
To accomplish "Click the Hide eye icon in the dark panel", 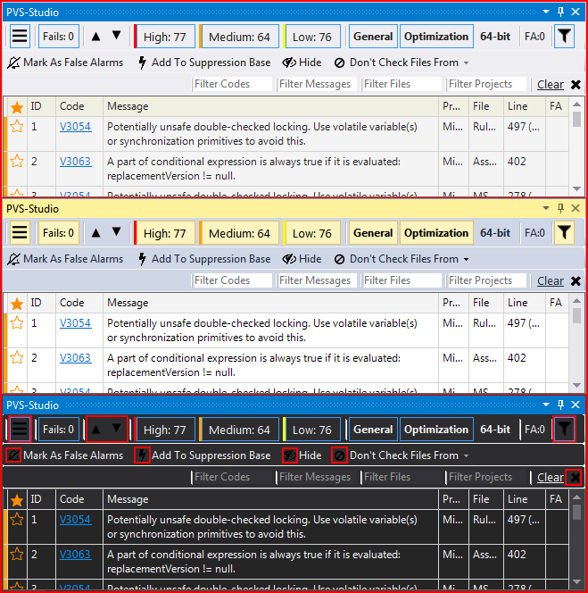I will pyautogui.click(x=289, y=455).
